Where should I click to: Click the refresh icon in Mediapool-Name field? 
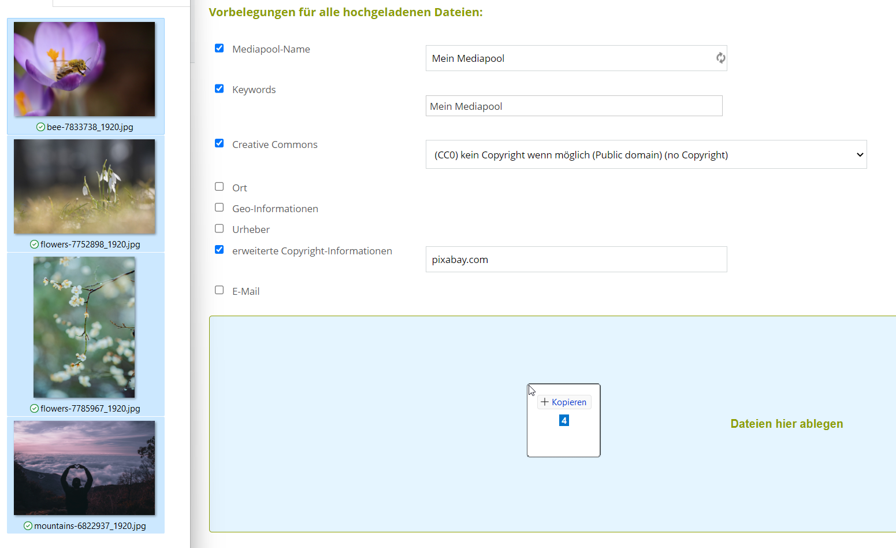pos(720,58)
